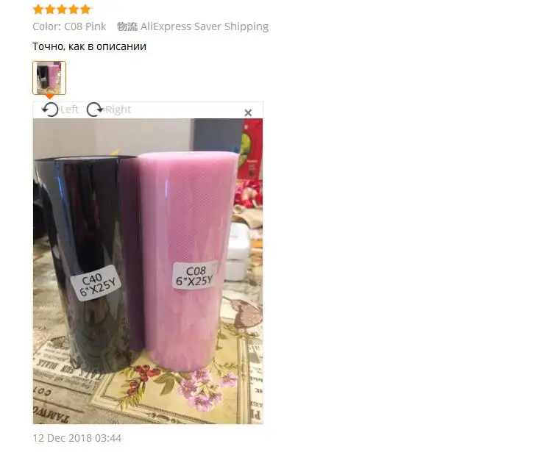The width and height of the screenshot is (557, 452).
Task: Click the 物流 logistics label
Action: [x=127, y=26]
